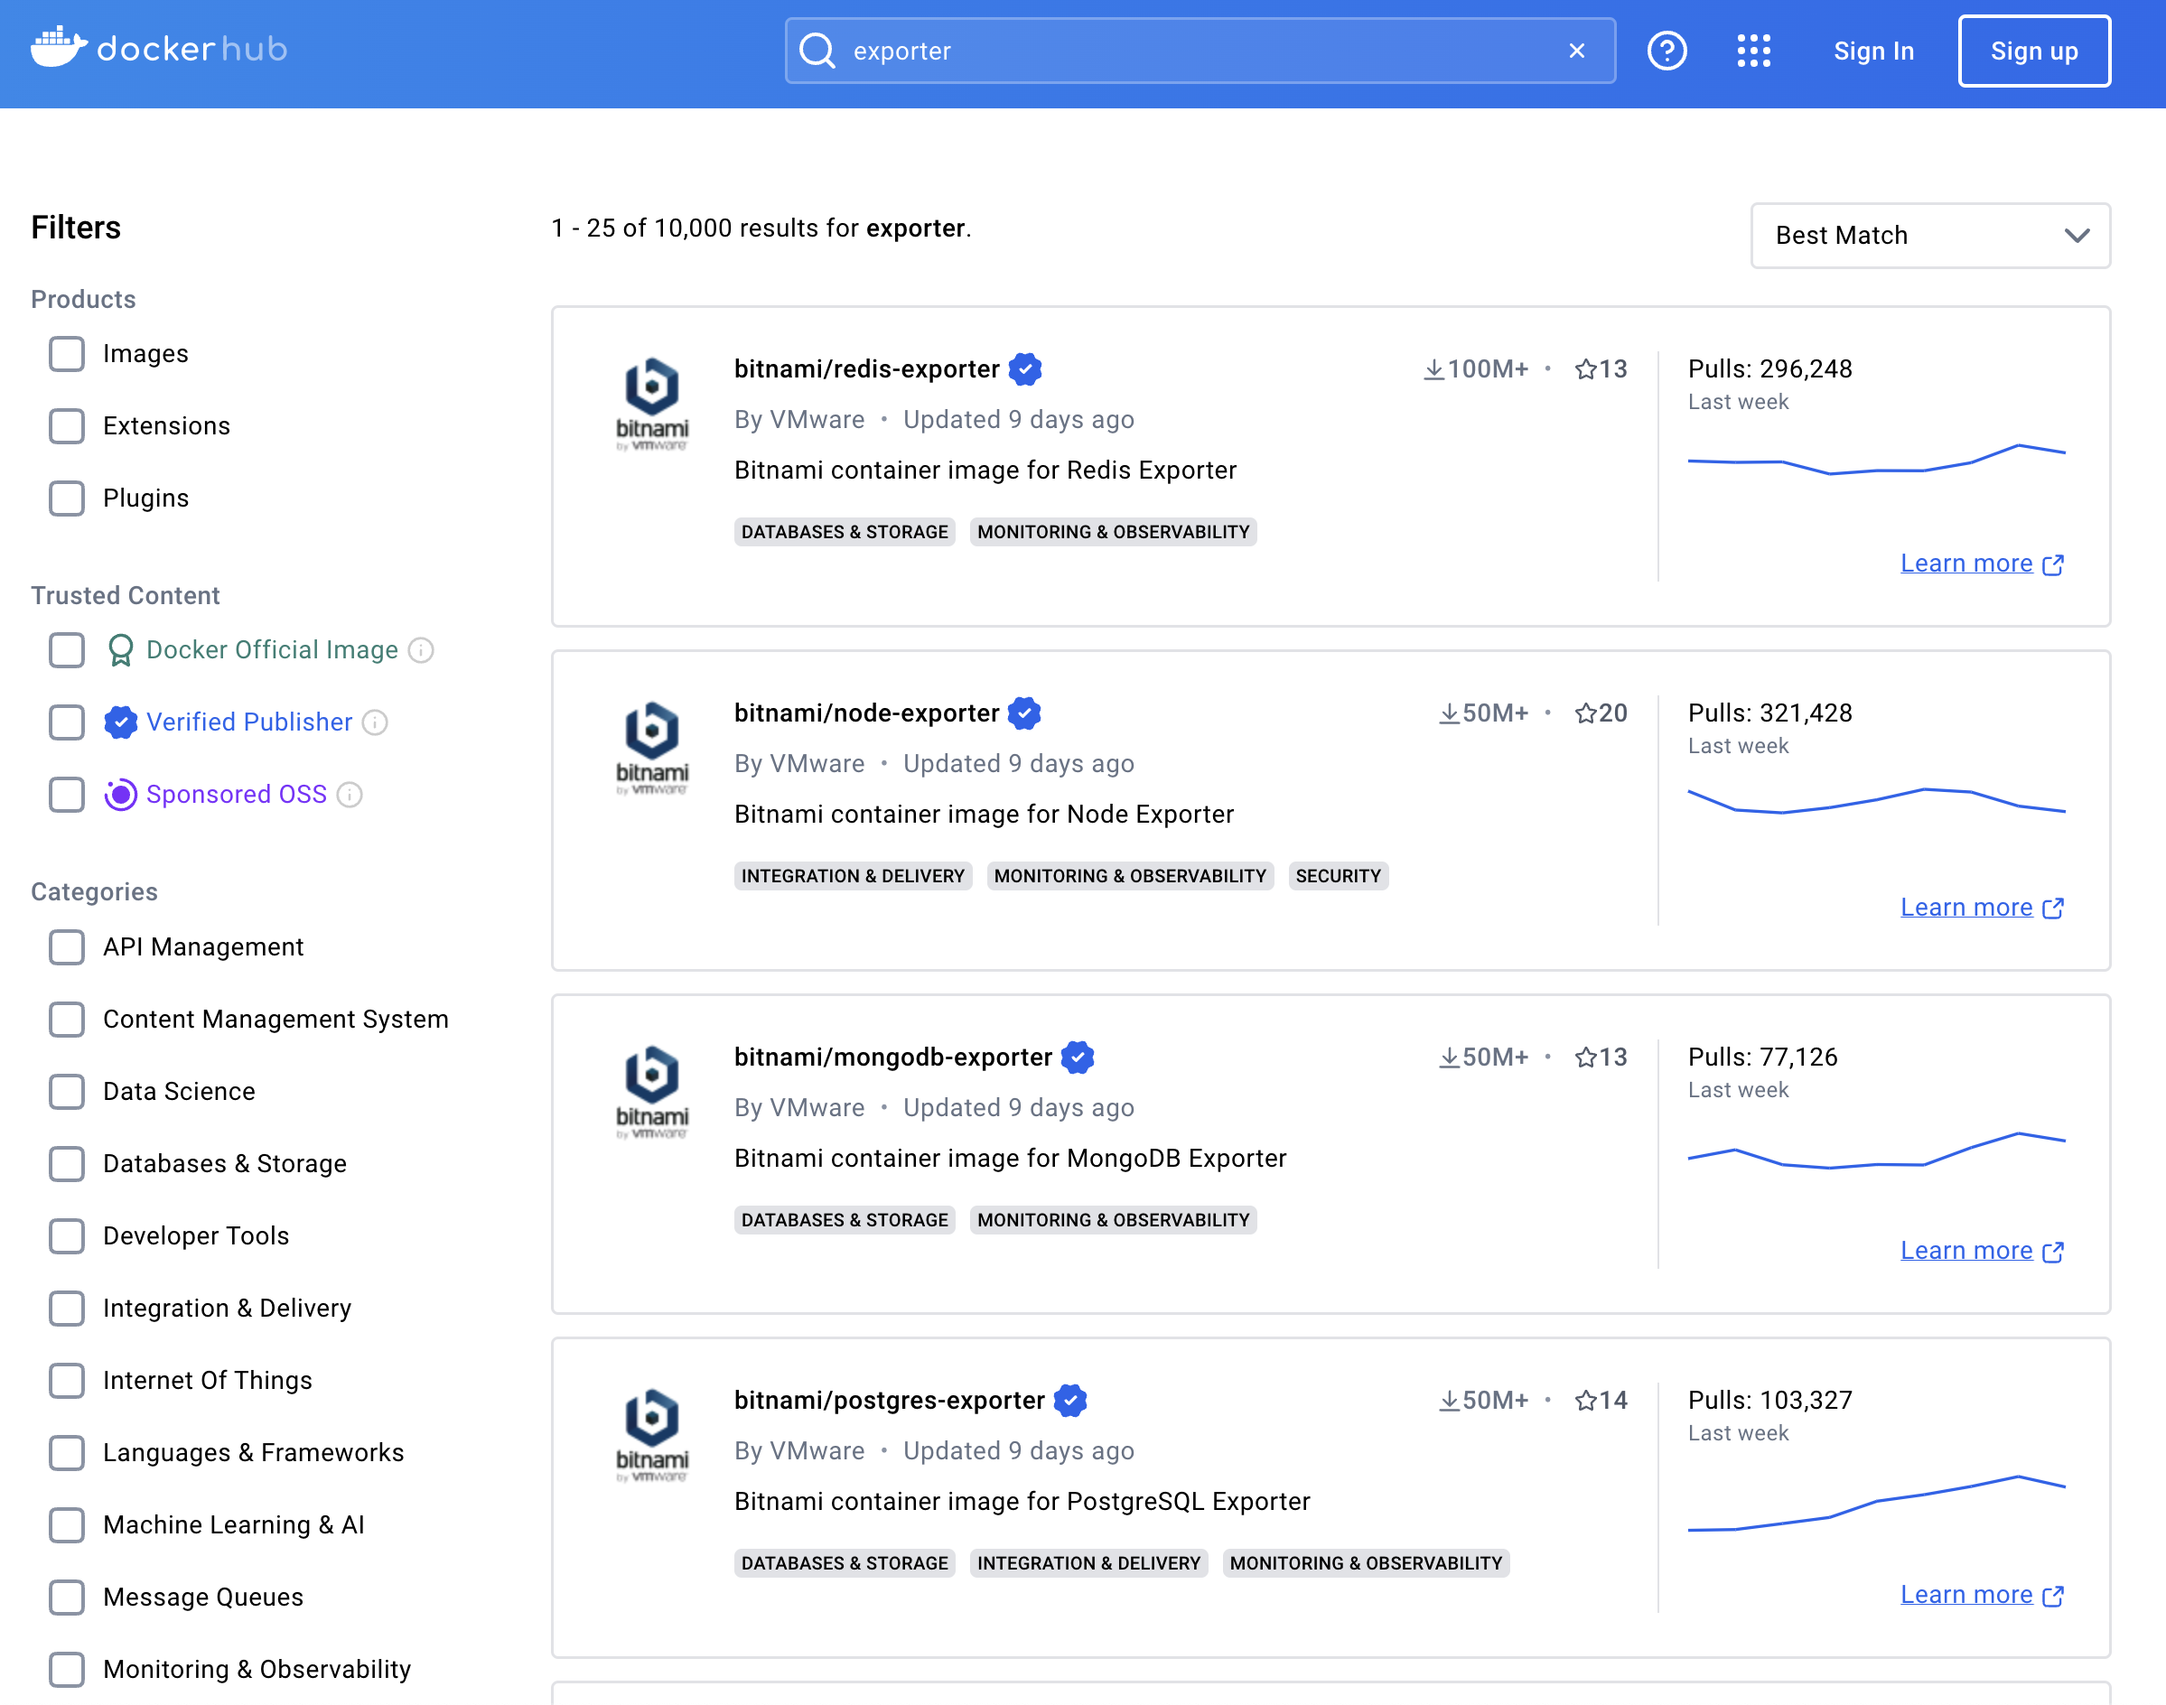The height and width of the screenshot is (1705, 2166).
Task: Tick the Databases & Storage category
Action: (x=67, y=1164)
